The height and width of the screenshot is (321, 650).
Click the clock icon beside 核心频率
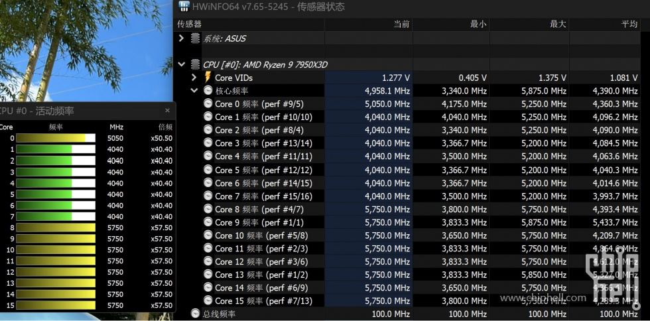(x=208, y=90)
